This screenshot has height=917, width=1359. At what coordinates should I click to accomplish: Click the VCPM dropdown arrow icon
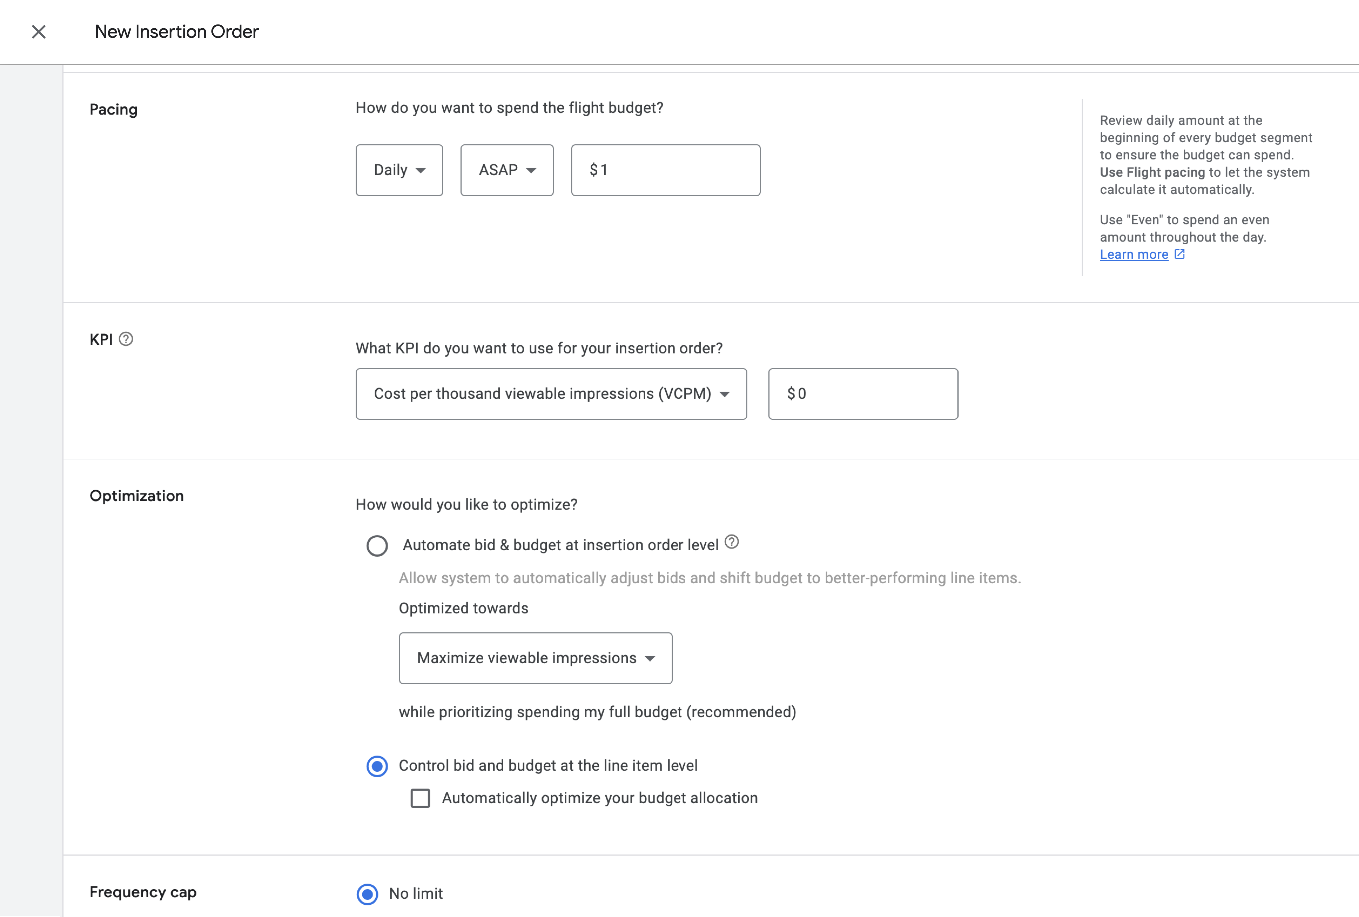724,394
